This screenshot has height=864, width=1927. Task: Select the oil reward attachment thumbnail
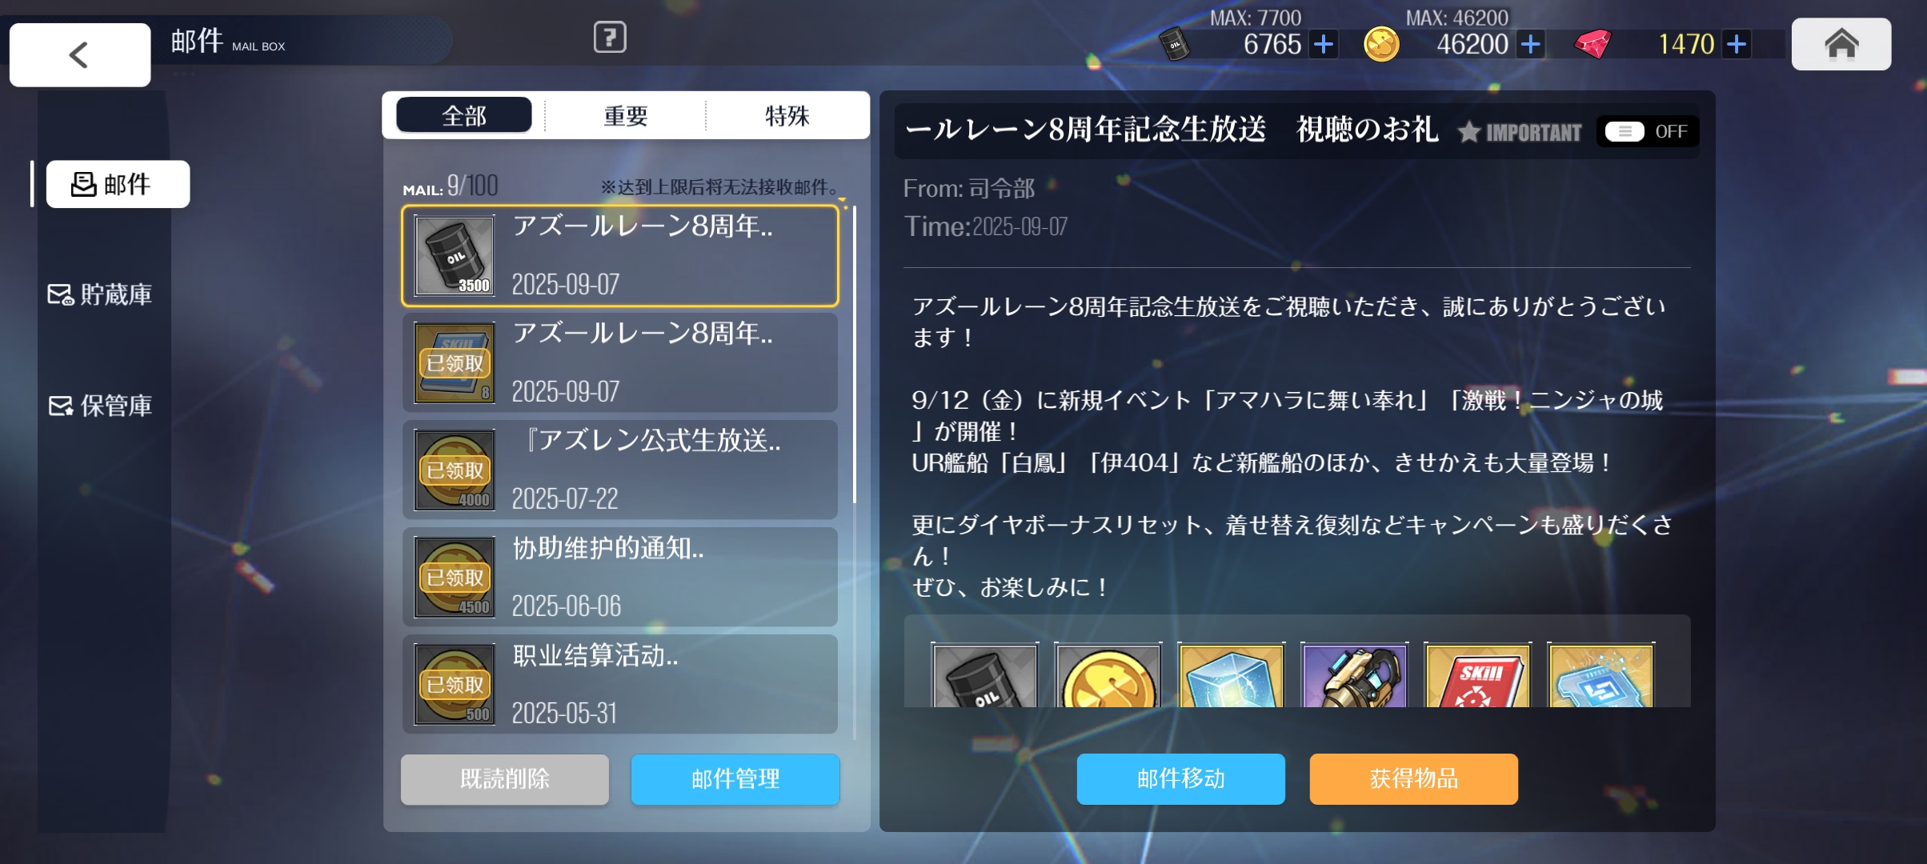(984, 675)
